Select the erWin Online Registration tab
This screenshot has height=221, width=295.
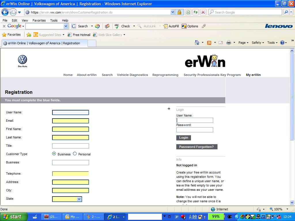(x=45, y=43)
